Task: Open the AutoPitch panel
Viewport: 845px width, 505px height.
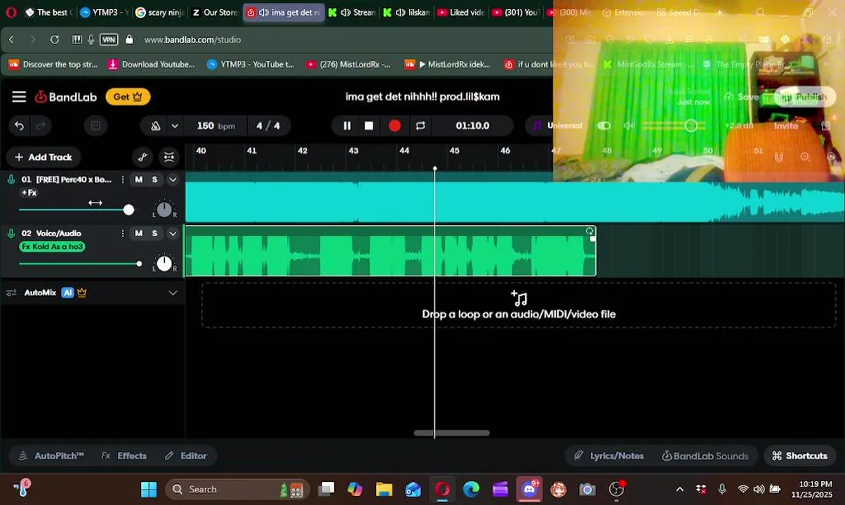Action: (x=51, y=456)
